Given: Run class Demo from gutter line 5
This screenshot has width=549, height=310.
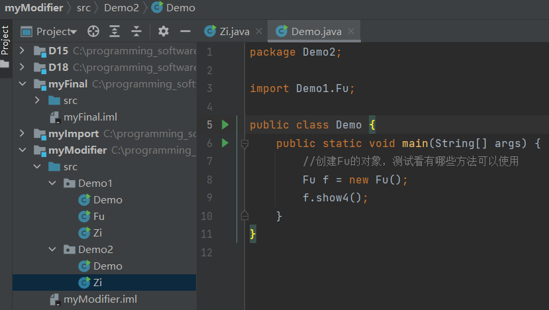Looking at the screenshot, I should tap(225, 125).
